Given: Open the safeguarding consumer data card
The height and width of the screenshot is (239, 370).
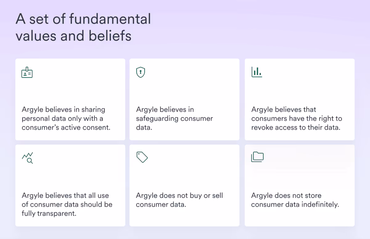Looking at the screenshot, I should click(184, 99).
